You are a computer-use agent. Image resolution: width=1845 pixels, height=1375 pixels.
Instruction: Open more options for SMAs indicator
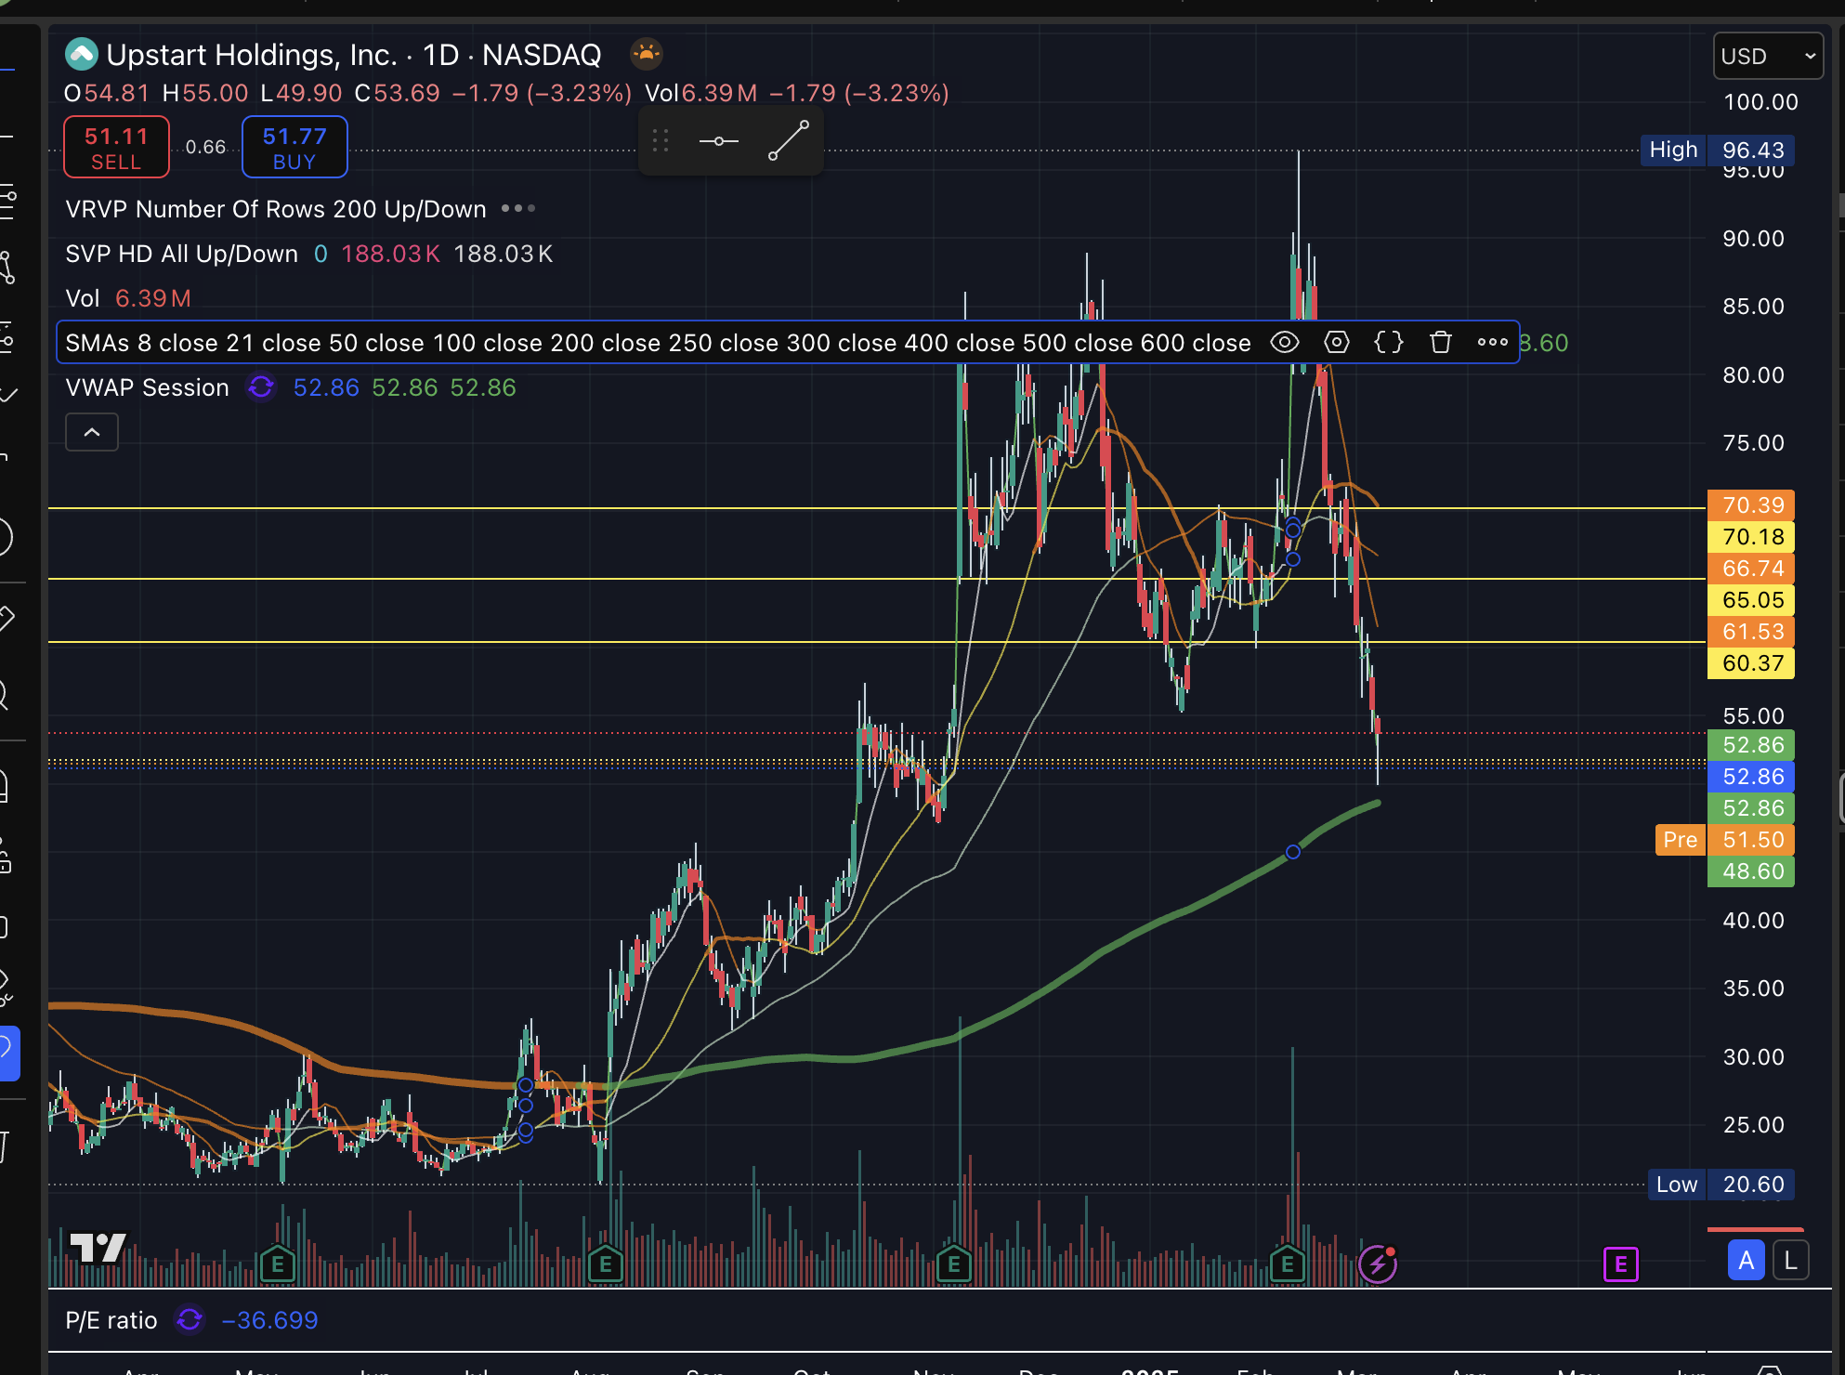1493,343
